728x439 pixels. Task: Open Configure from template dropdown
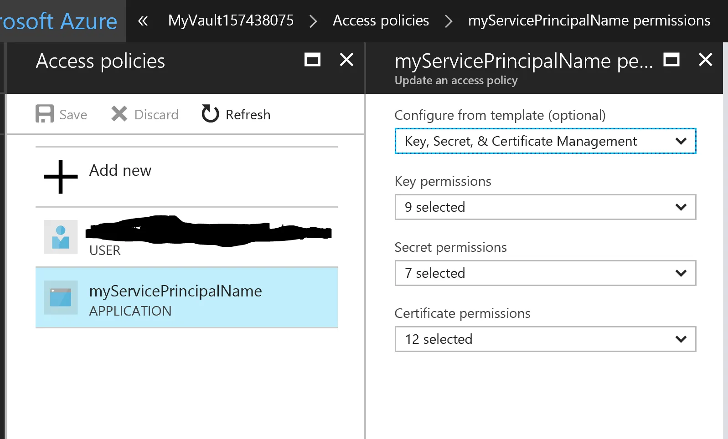(x=545, y=141)
